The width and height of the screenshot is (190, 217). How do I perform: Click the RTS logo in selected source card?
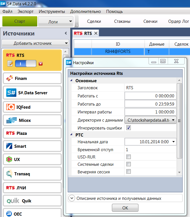tap(10, 55)
